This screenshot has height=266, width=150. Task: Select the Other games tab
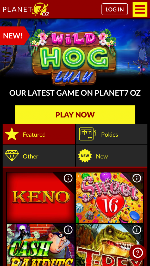[x=39, y=156]
